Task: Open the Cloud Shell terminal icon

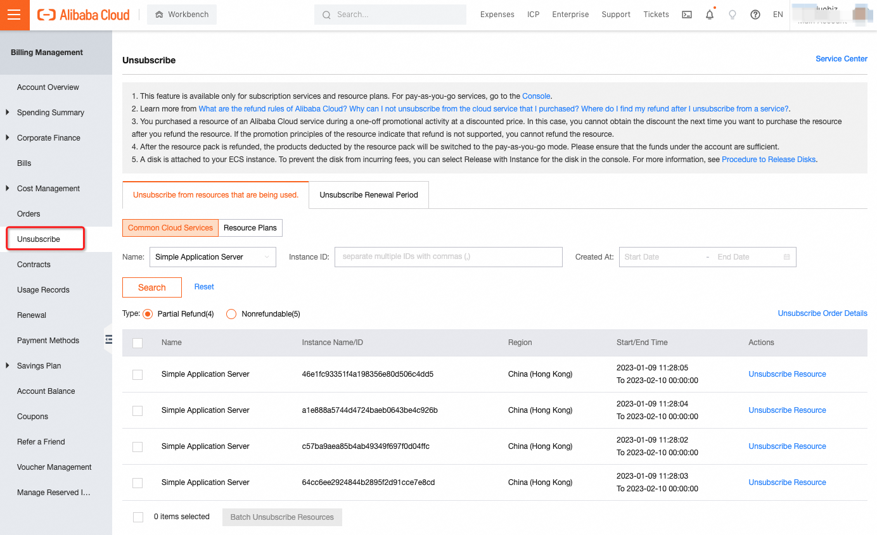Action: tap(686, 15)
